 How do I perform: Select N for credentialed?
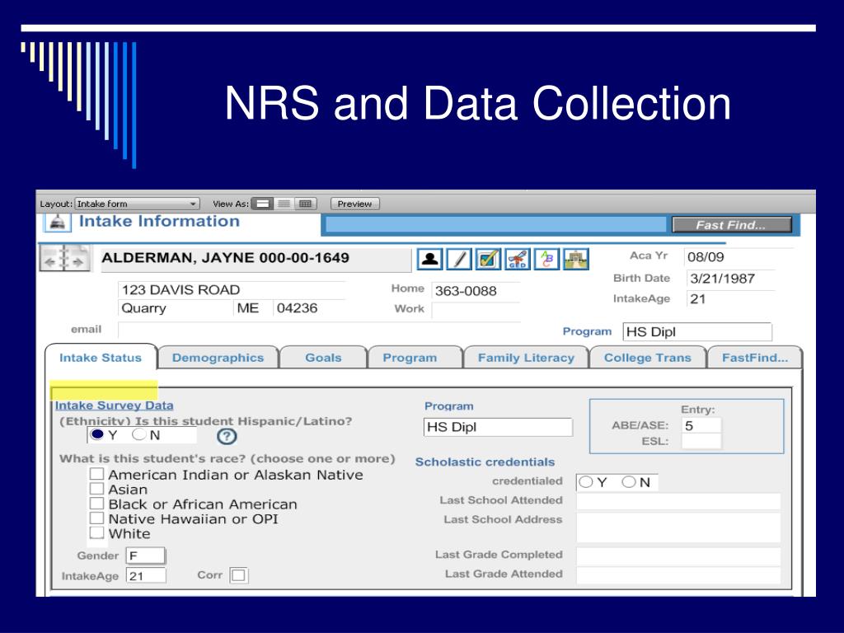click(629, 482)
